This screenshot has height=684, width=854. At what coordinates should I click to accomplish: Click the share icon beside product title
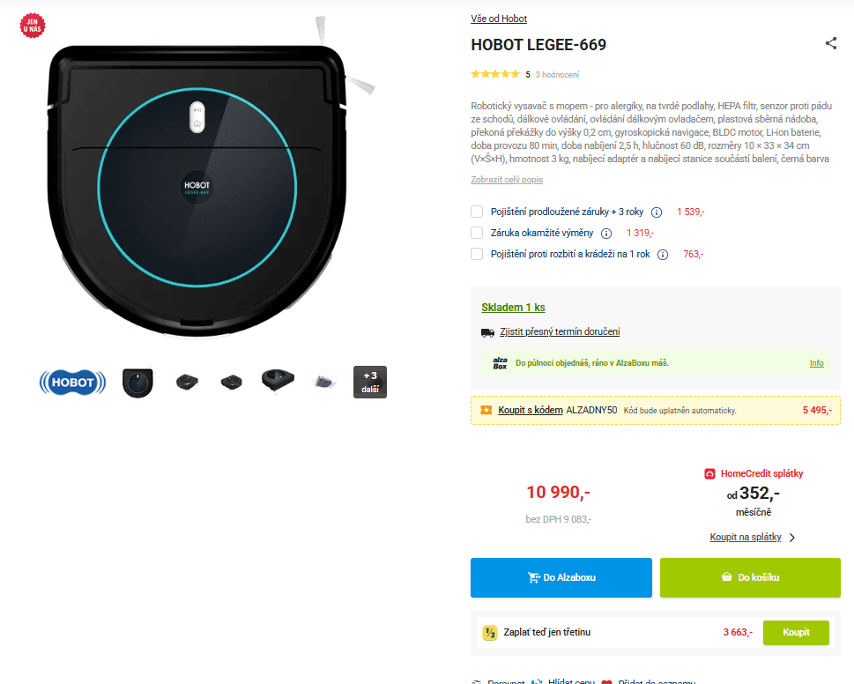coord(830,43)
